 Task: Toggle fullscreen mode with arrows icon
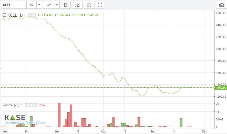[x=100, y=5]
